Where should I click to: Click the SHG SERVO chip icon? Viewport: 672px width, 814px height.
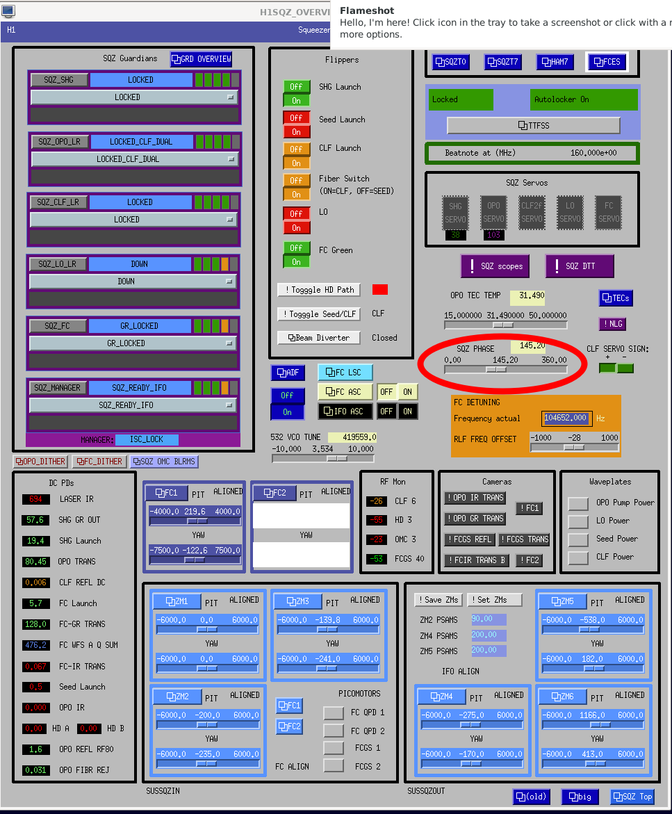point(455,211)
